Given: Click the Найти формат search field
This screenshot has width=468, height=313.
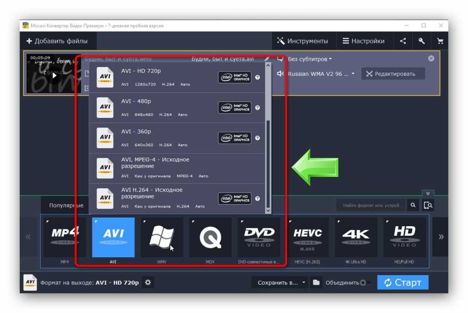Looking at the screenshot, I should coord(371,205).
